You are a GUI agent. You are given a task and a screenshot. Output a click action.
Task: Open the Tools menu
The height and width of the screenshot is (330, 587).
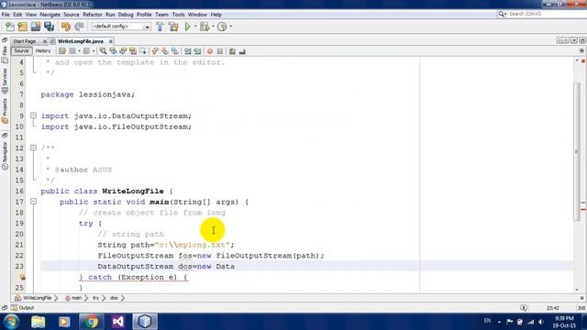[x=178, y=15]
